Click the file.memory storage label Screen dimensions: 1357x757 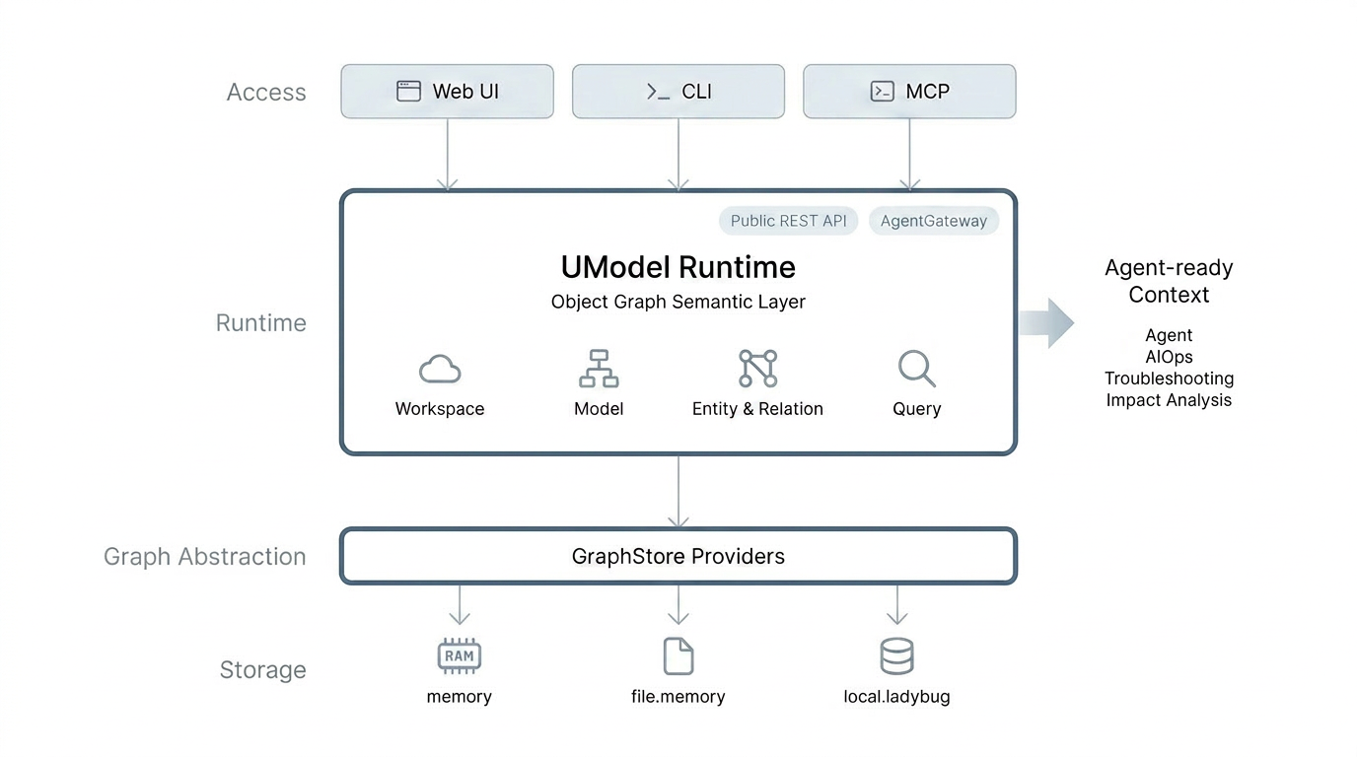tap(678, 697)
